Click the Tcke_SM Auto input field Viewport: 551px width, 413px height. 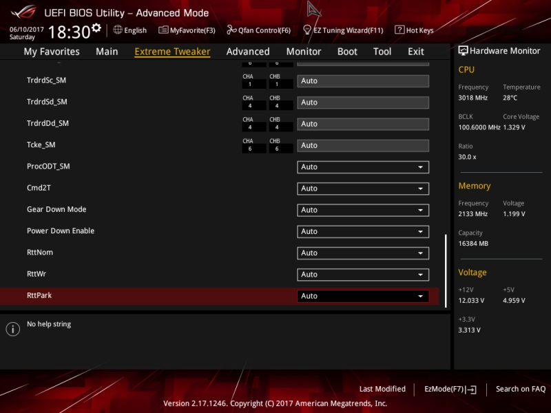tap(363, 145)
